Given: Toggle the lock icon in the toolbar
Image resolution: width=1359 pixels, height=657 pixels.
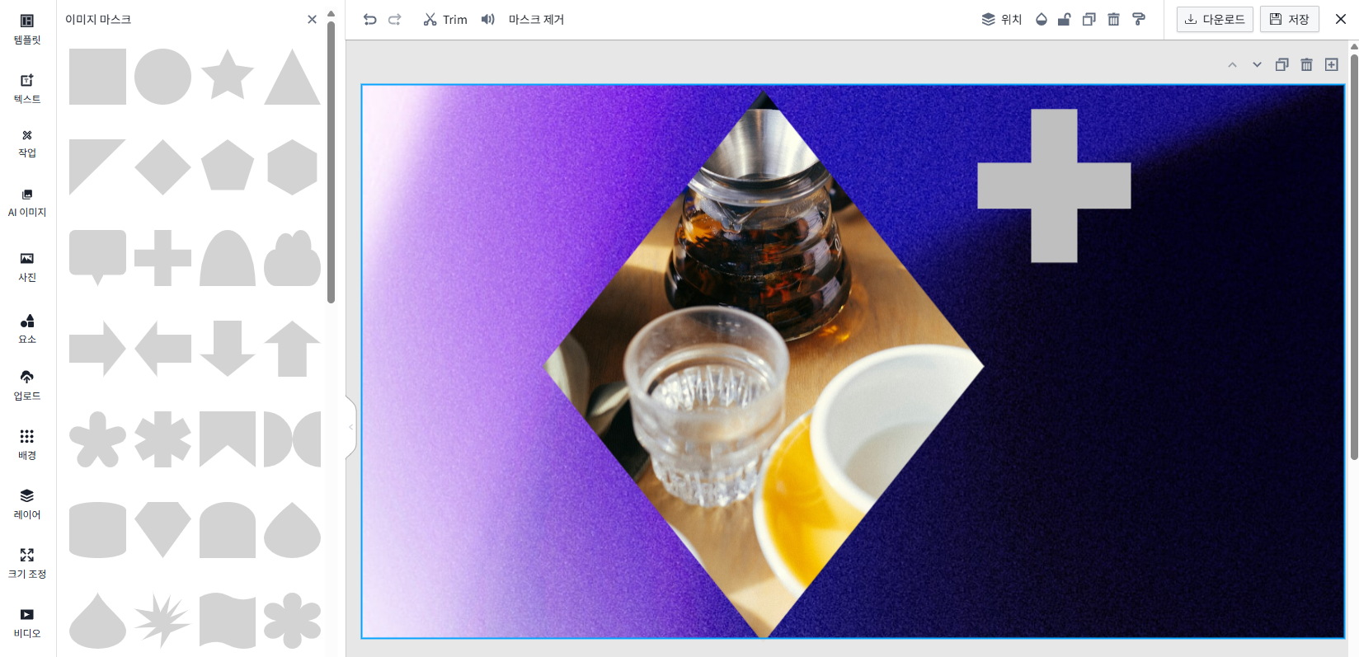Looking at the screenshot, I should coord(1065,20).
